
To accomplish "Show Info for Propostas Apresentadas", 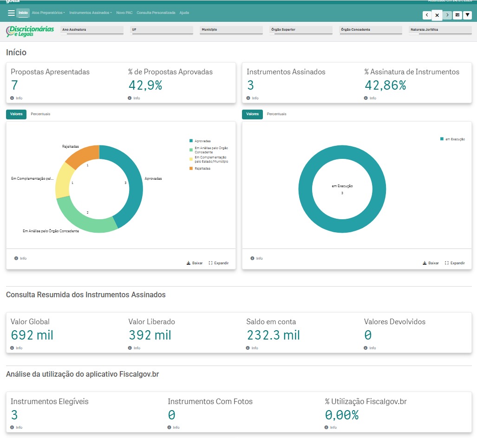I will (x=16, y=98).
